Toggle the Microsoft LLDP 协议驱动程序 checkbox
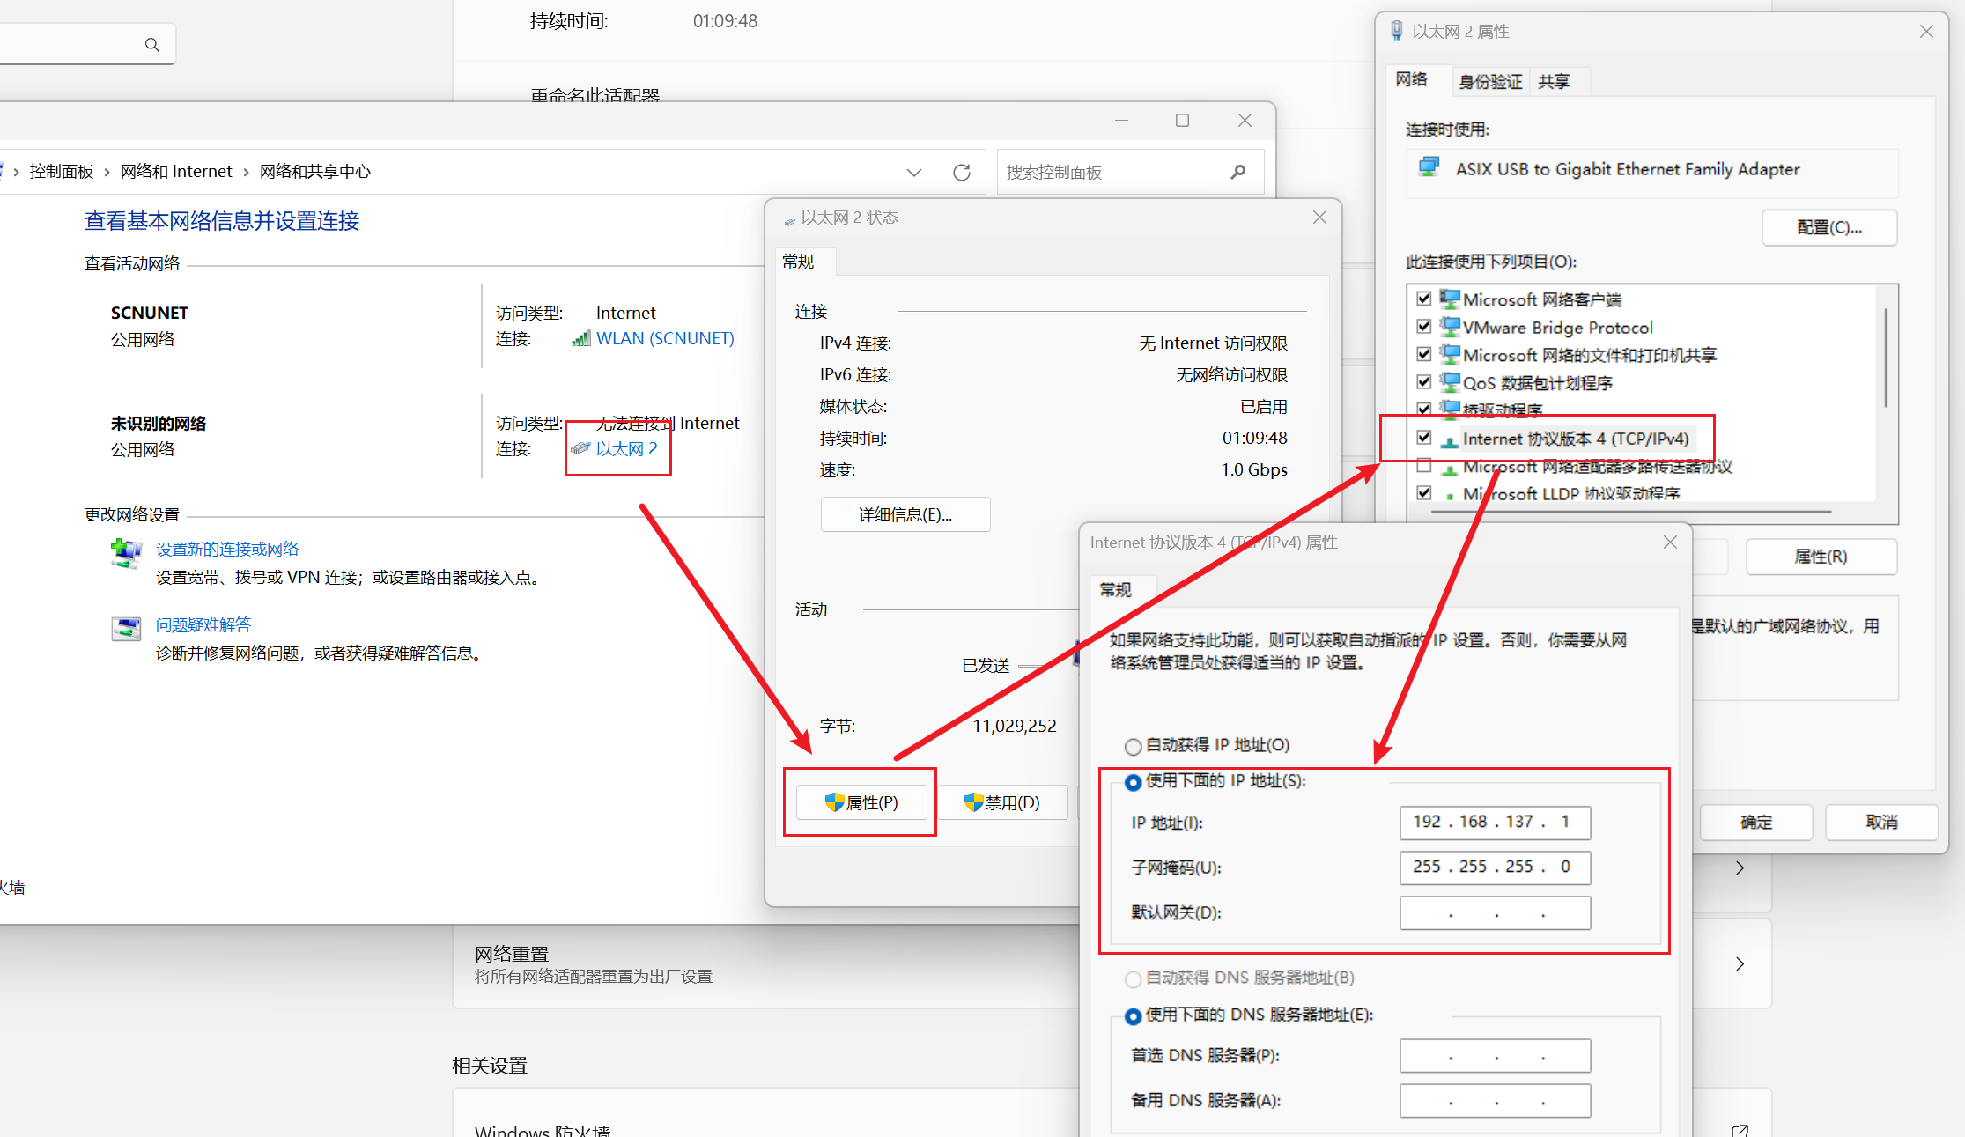 pyautogui.click(x=1424, y=493)
